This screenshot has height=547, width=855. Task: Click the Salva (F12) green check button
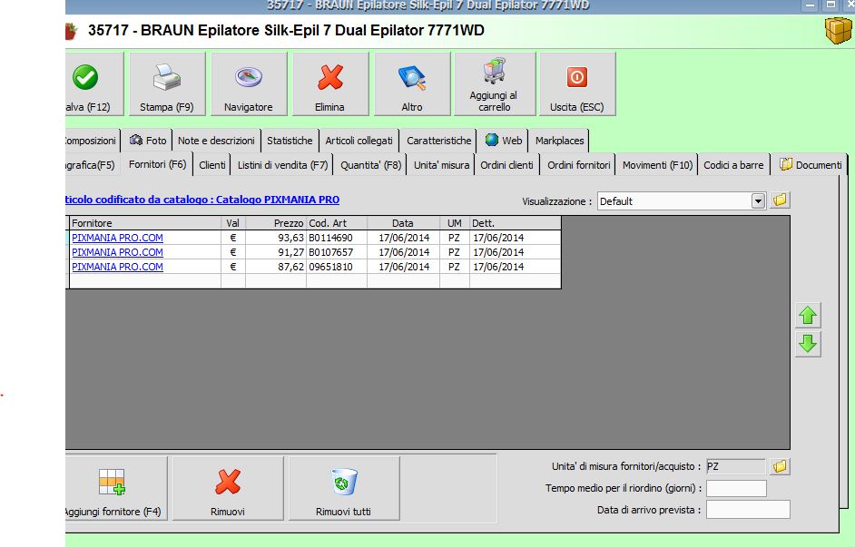point(94,83)
